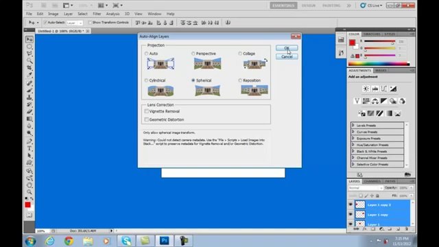Open the CS Live dropdown
This screenshot has width=439, height=247.
(x=371, y=5)
